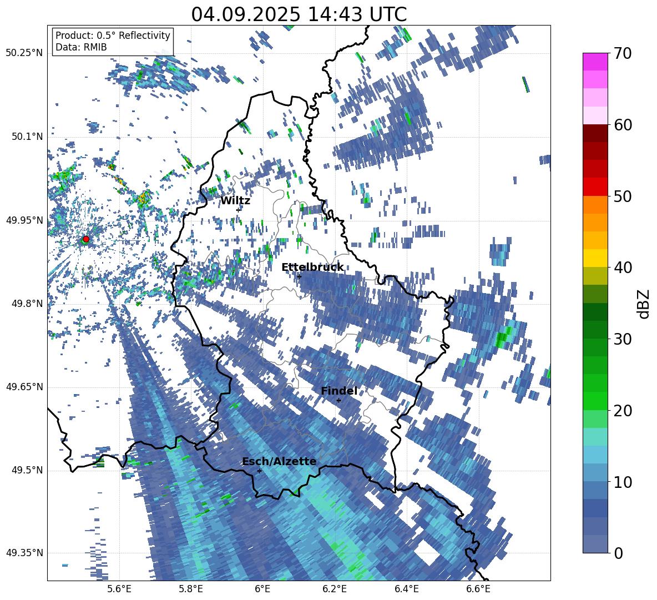Click the 6.4°E longitude label

[406, 589]
